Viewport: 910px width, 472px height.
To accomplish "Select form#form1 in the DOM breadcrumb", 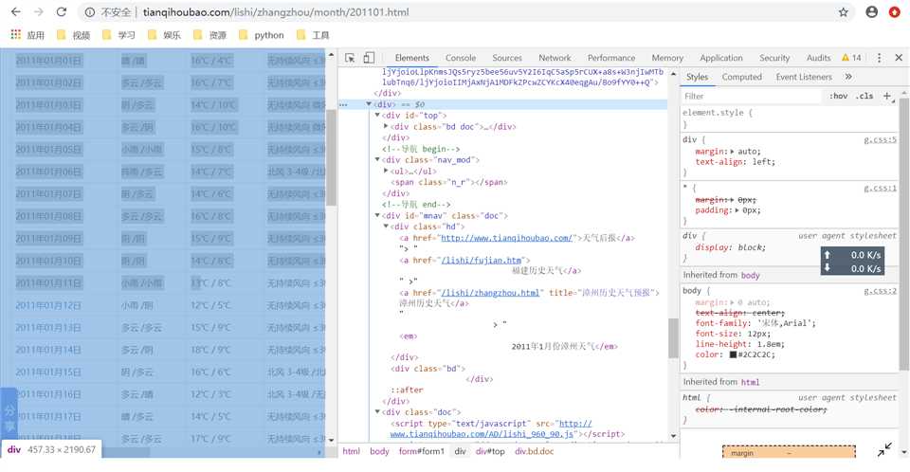I will (421, 451).
